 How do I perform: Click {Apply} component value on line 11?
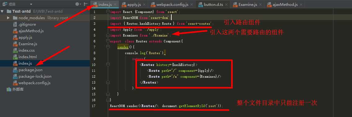(204, 71)
